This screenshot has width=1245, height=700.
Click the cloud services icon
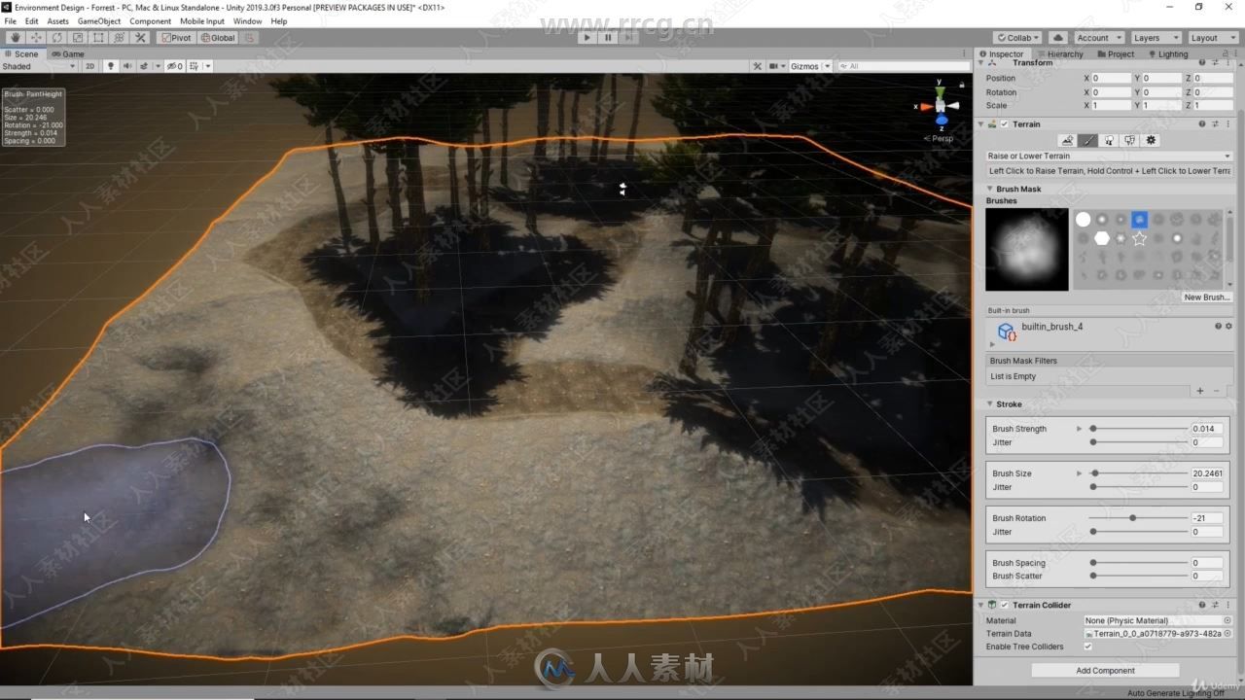1058,38
